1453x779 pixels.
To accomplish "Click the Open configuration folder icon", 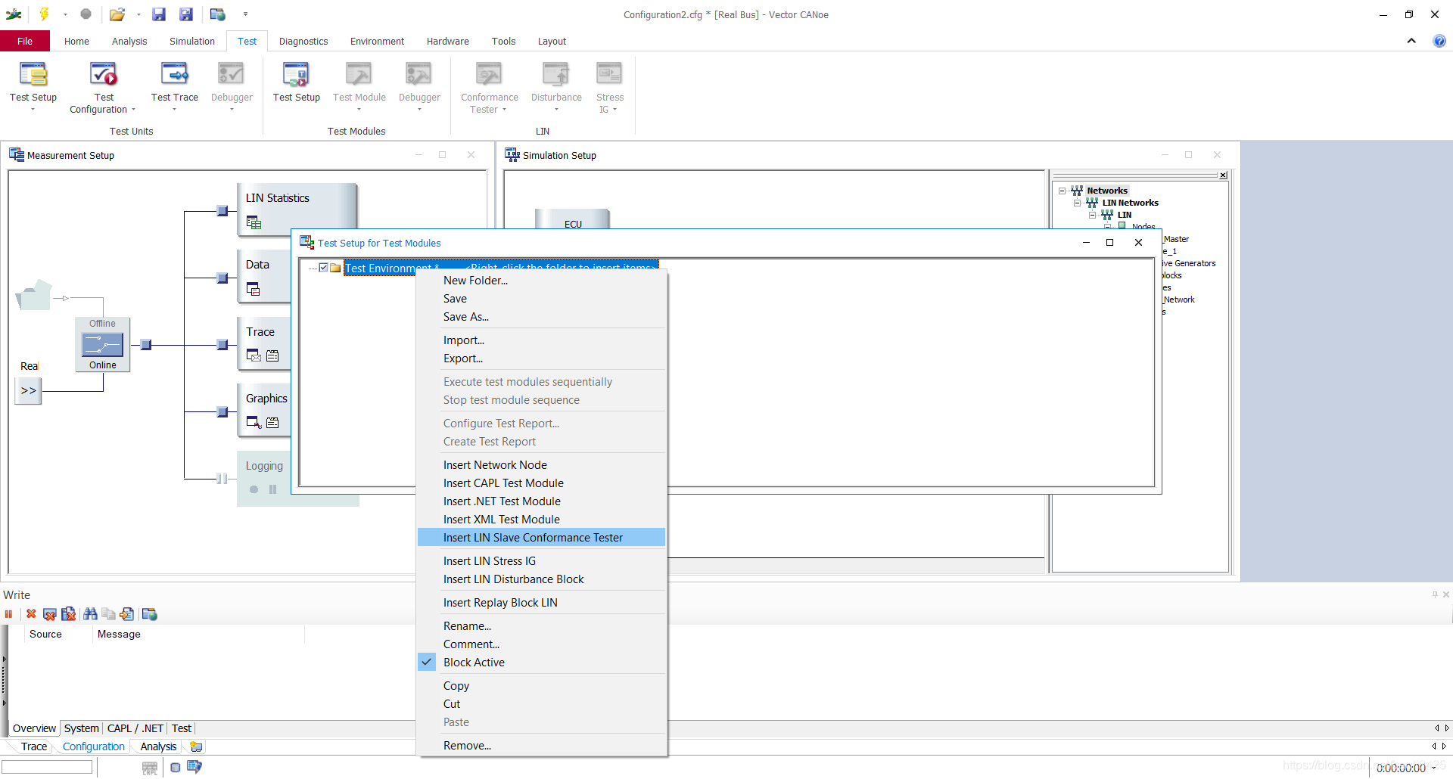I will pos(117,14).
